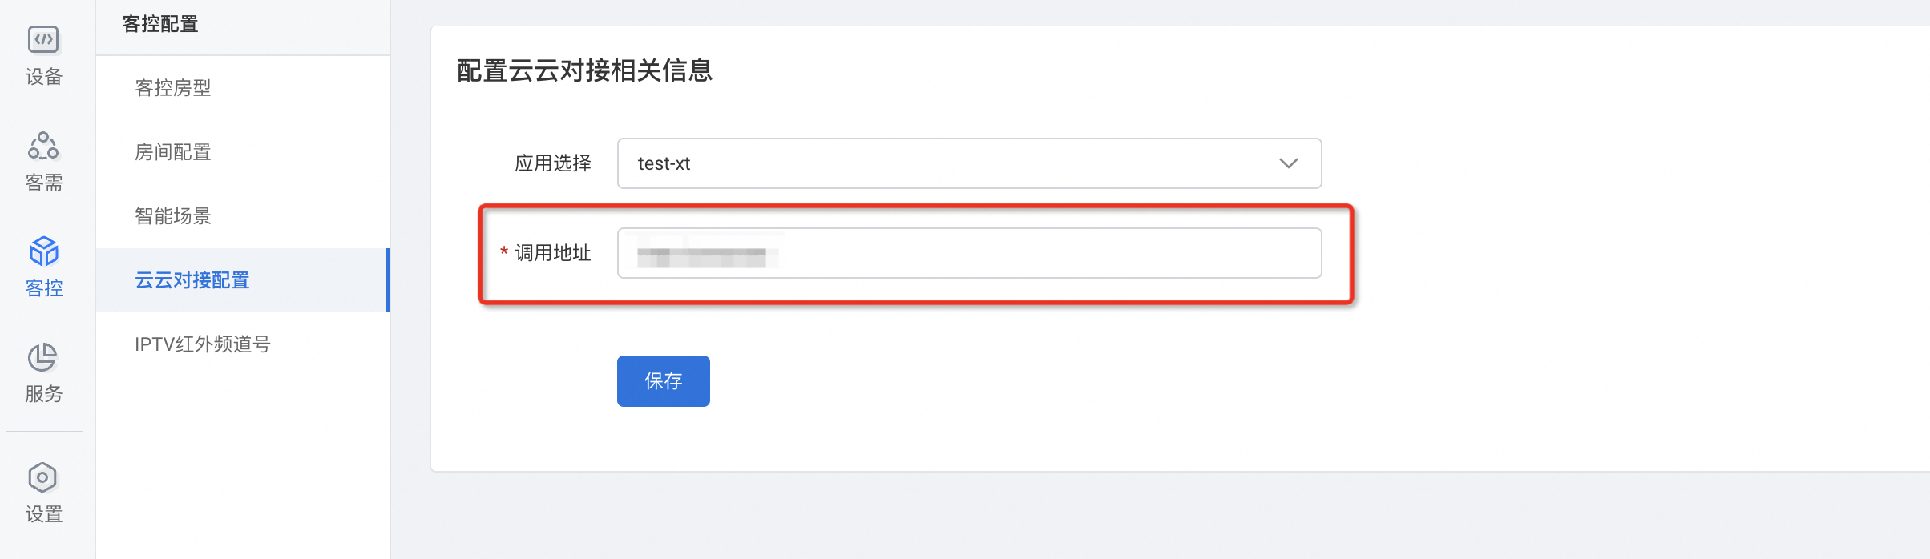Screen dimensions: 1930x559
Task: Select 智能场景 in the submenu
Action: (173, 216)
